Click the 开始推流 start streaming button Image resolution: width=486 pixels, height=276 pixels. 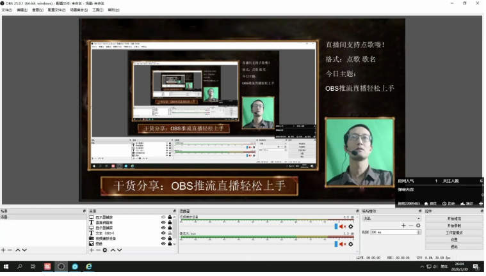click(454, 218)
